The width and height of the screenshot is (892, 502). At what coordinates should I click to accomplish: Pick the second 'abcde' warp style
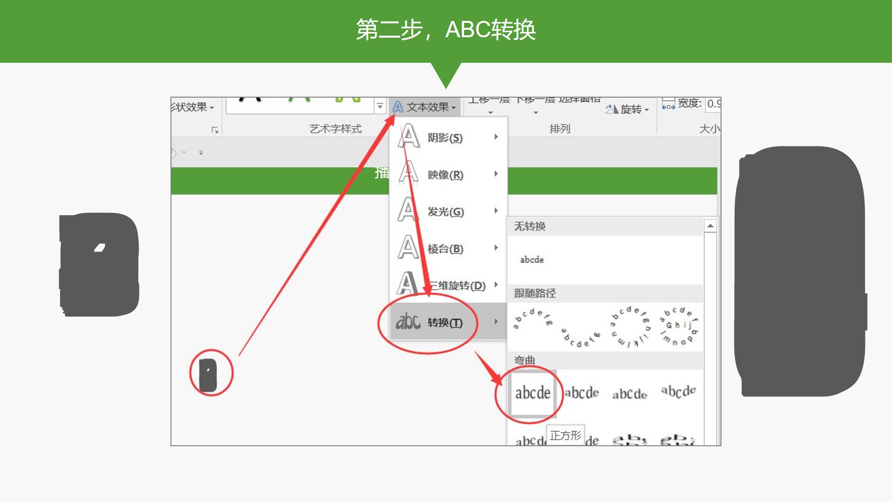point(582,393)
